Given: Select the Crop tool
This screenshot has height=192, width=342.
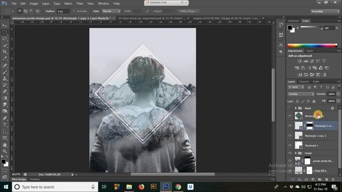Looking at the screenshot, I should click(5, 52).
